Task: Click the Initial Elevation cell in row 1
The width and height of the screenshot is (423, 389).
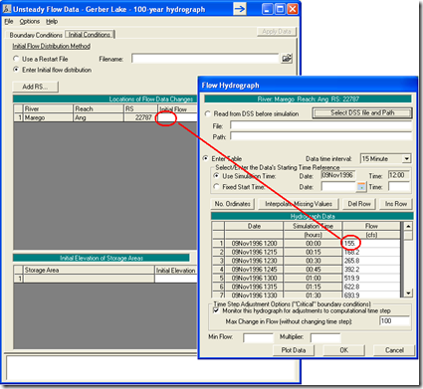Action: point(176,279)
